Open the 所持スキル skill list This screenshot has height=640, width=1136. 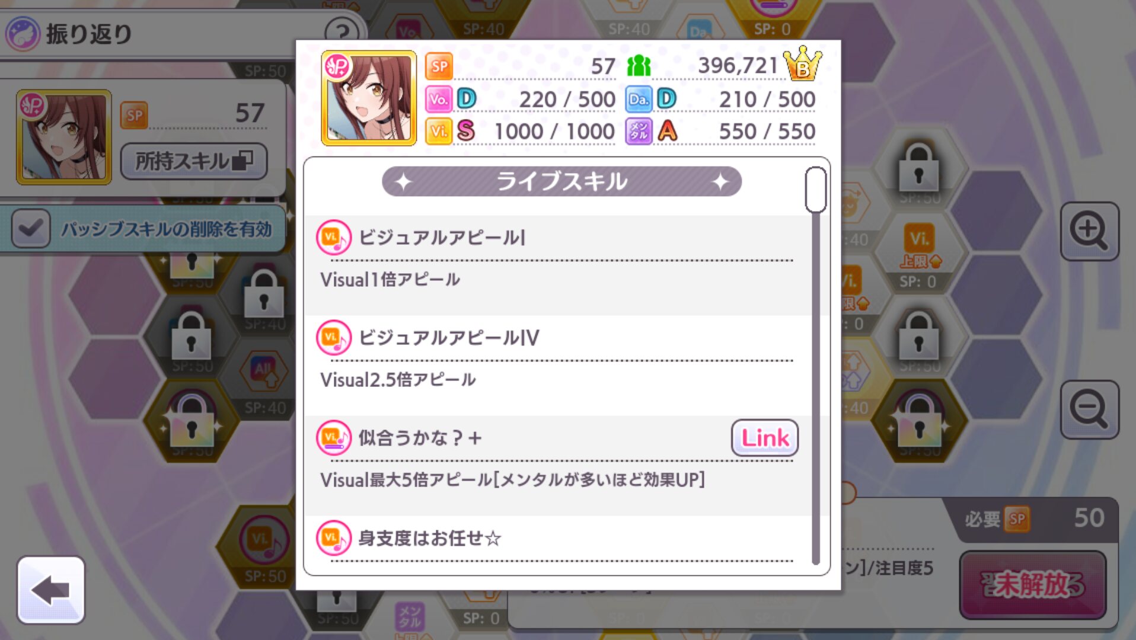(x=194, y=161)
